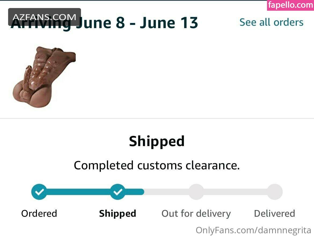Click the horizontal divider below the product image
This screenshot has width=314, height=244.
(157, 118)
